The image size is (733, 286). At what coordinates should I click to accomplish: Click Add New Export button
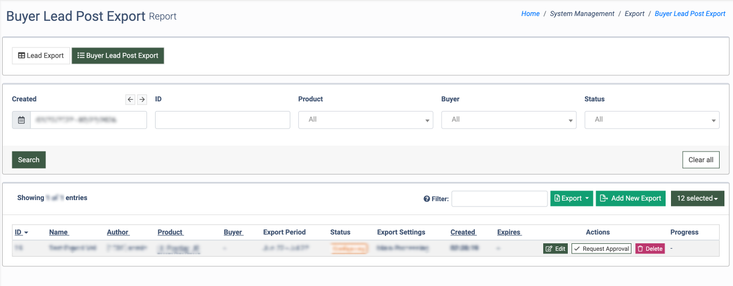pyautogui.click(x=631, y=198)
